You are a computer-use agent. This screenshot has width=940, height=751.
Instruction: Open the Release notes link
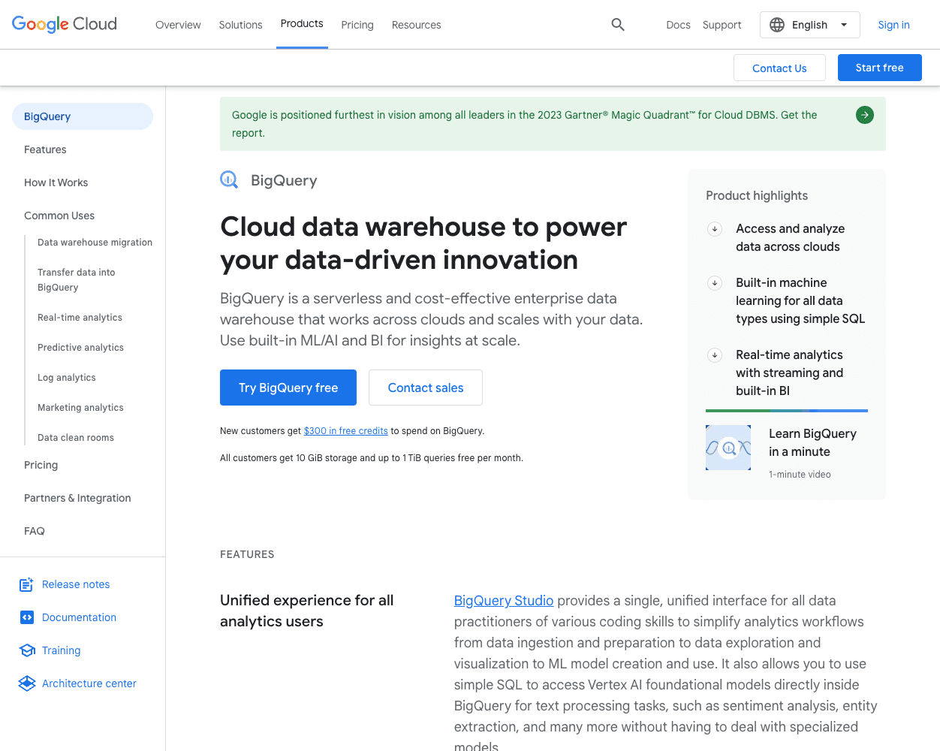coord(76,584)
